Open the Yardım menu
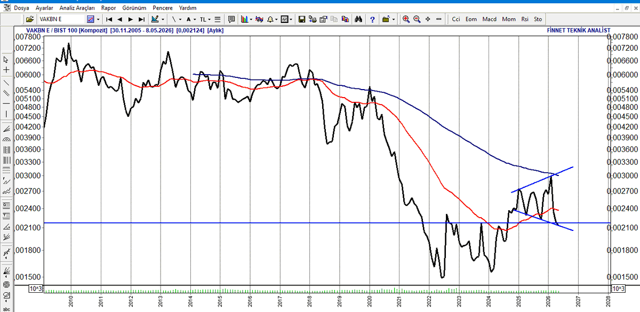 click(187, 8)
